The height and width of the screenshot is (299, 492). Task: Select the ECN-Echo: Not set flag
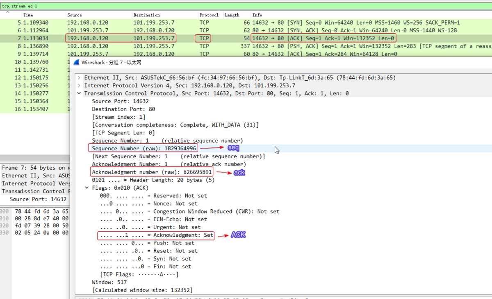pyautogui.click(x=153, y=220)
